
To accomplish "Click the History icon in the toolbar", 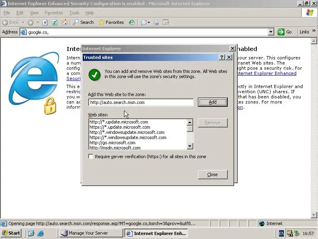I will 132,22.
